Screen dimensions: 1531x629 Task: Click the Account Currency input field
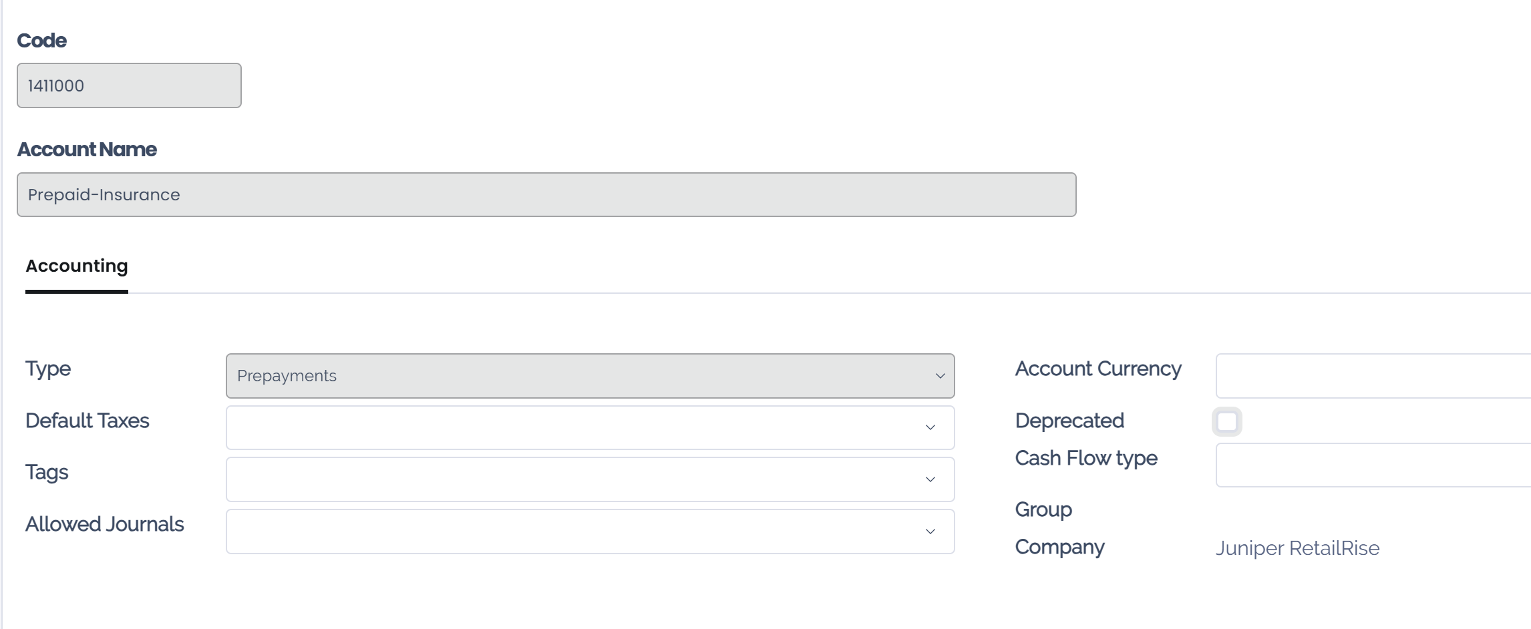coord(1369,375)
